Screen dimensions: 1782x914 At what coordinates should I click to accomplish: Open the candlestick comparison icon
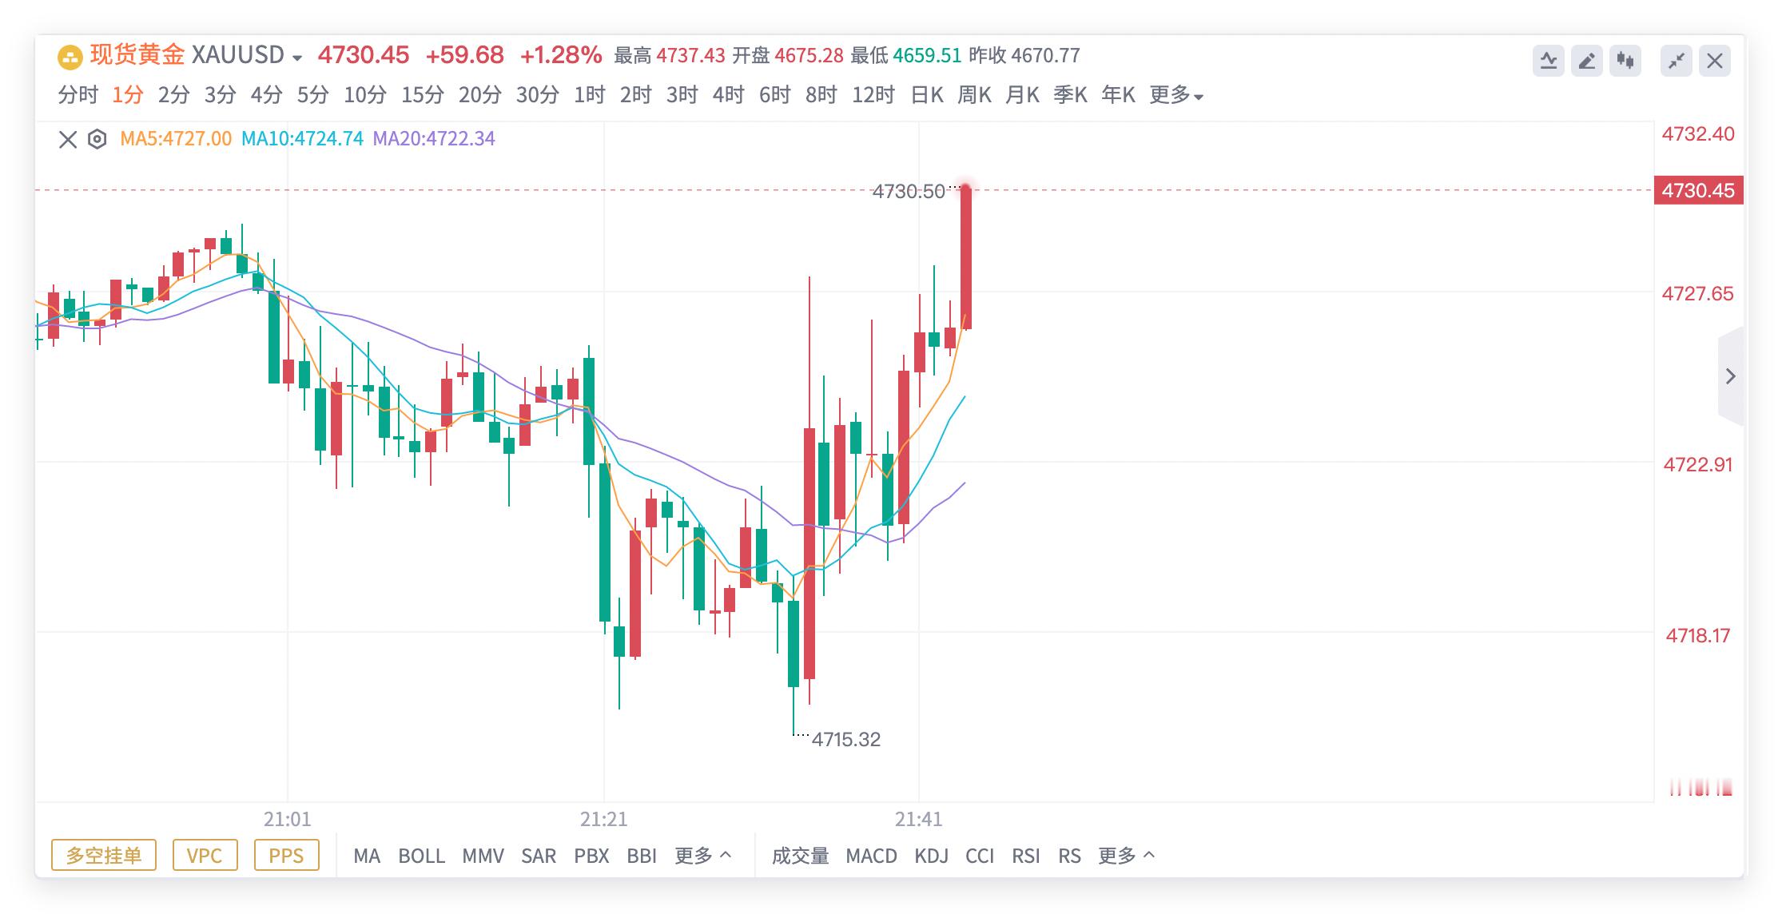[x=1627, y=58]
